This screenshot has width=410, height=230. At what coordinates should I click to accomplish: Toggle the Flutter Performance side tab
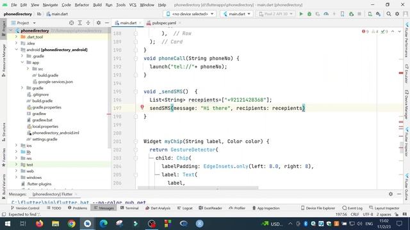click(x=407, y=40)
